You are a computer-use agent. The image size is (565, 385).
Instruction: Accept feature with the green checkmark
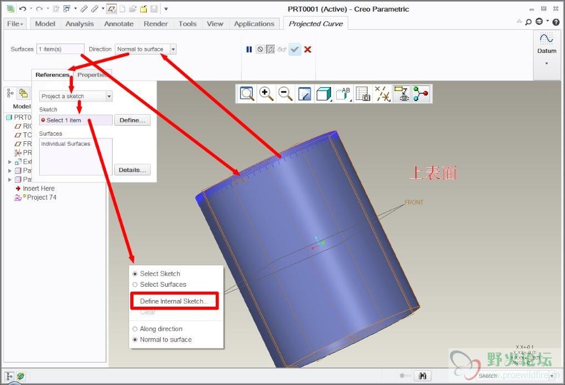(295, 49)
